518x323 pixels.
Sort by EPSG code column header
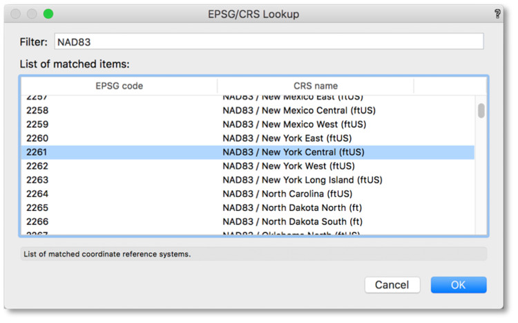point(119,86)
